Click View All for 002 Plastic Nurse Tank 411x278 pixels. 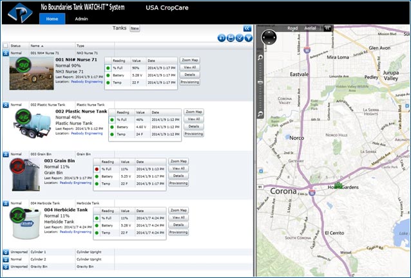[x=194, y=119]
